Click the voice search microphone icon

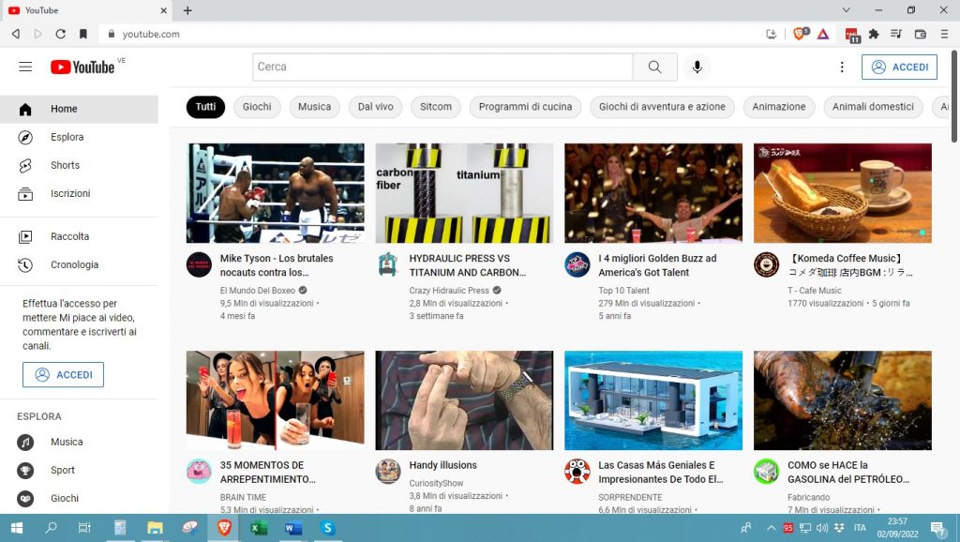697,67
